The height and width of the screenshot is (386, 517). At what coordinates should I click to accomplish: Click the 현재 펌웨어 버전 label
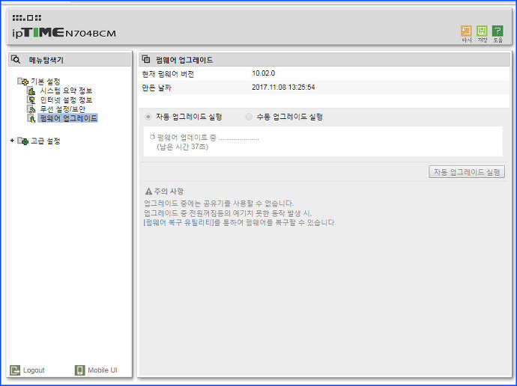[168, 74]
